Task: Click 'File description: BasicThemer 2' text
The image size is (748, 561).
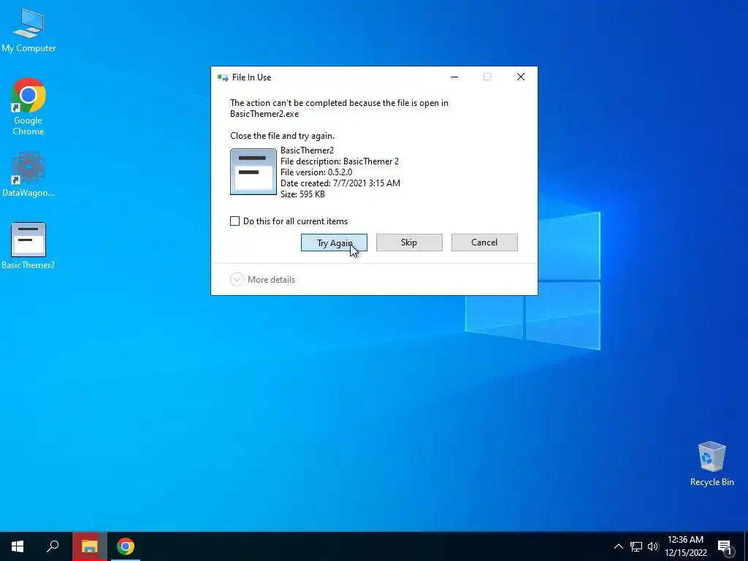Action: coord(340,161)
